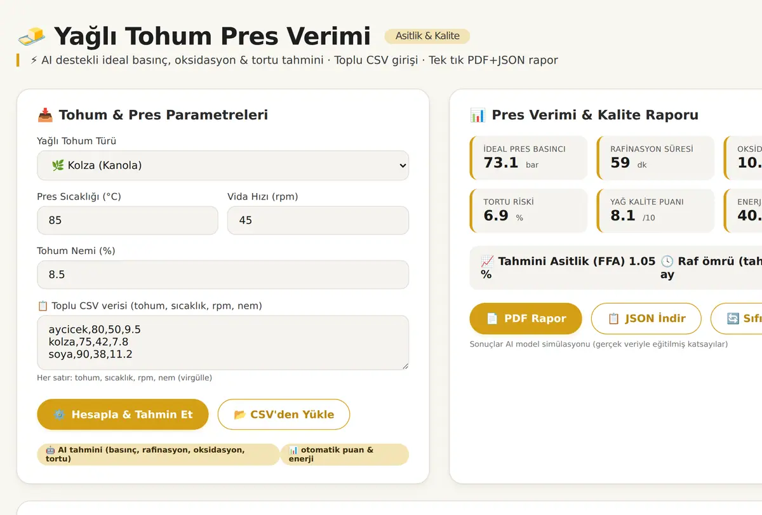Click the butter icon beside the title
The height and width of the screenshot is (515, 762).
pyautogui.click(x=31, y=36)
